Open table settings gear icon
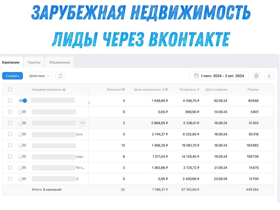The height and width of the screenshot is (210, 280). [256, 76]
